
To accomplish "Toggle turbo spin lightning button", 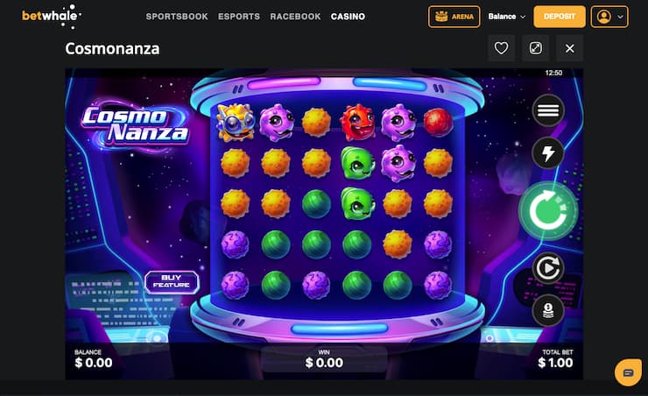I will click(548, 153).
